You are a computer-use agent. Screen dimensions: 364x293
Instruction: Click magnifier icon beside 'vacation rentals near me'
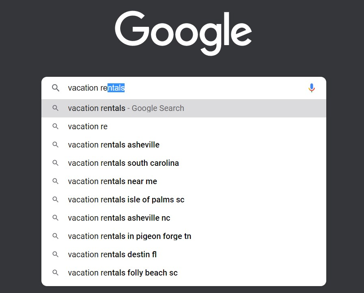coord(55,181)
